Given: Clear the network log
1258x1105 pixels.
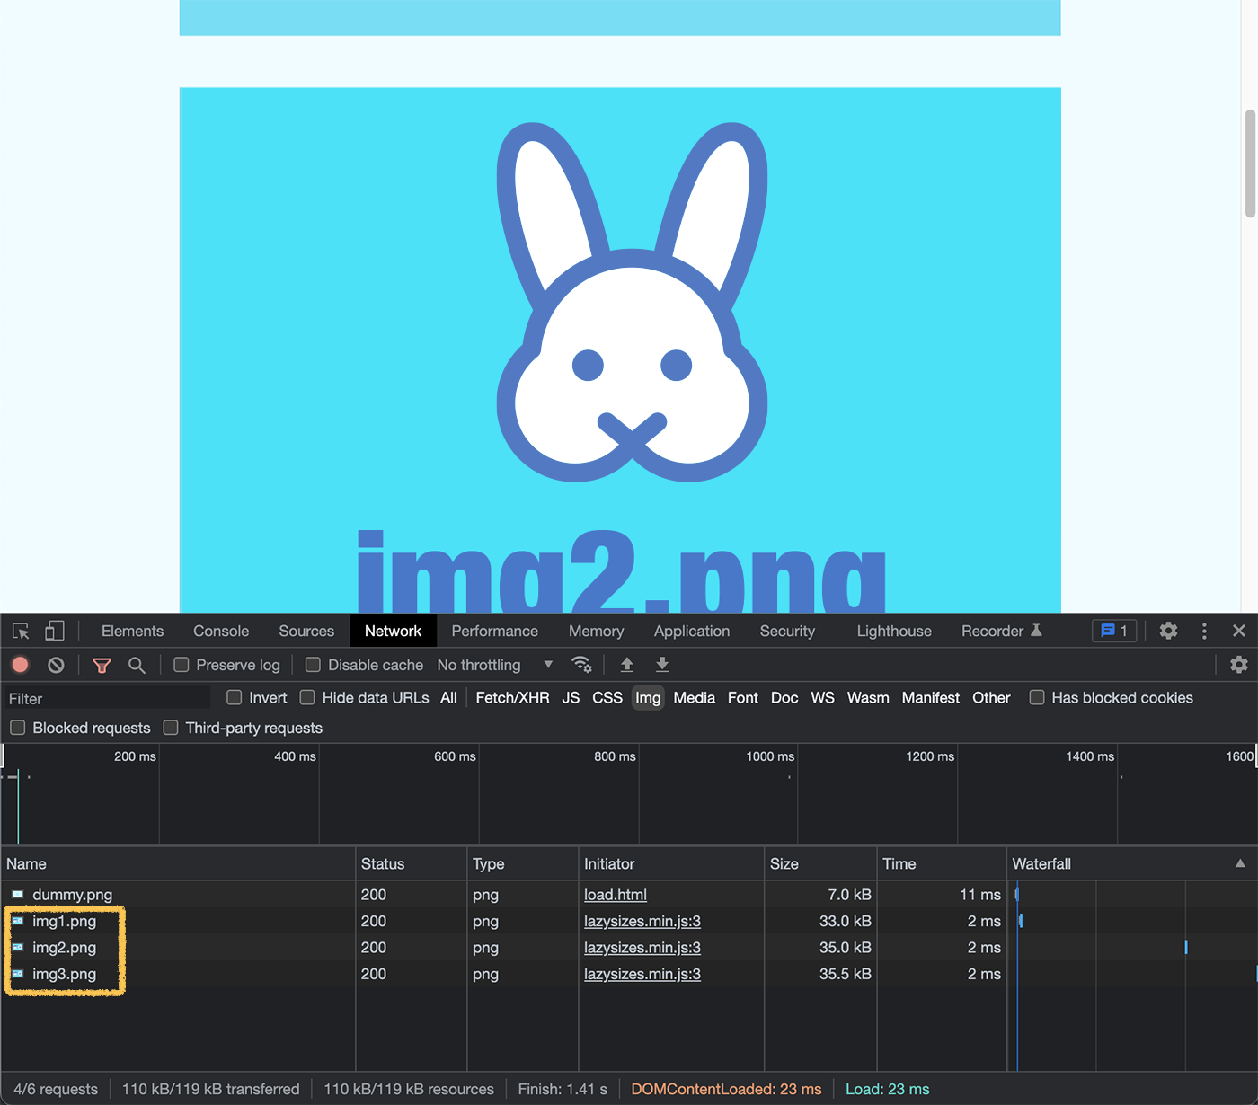Looking at the screenshot, I should pyautogui.click(x=56, y=665).
